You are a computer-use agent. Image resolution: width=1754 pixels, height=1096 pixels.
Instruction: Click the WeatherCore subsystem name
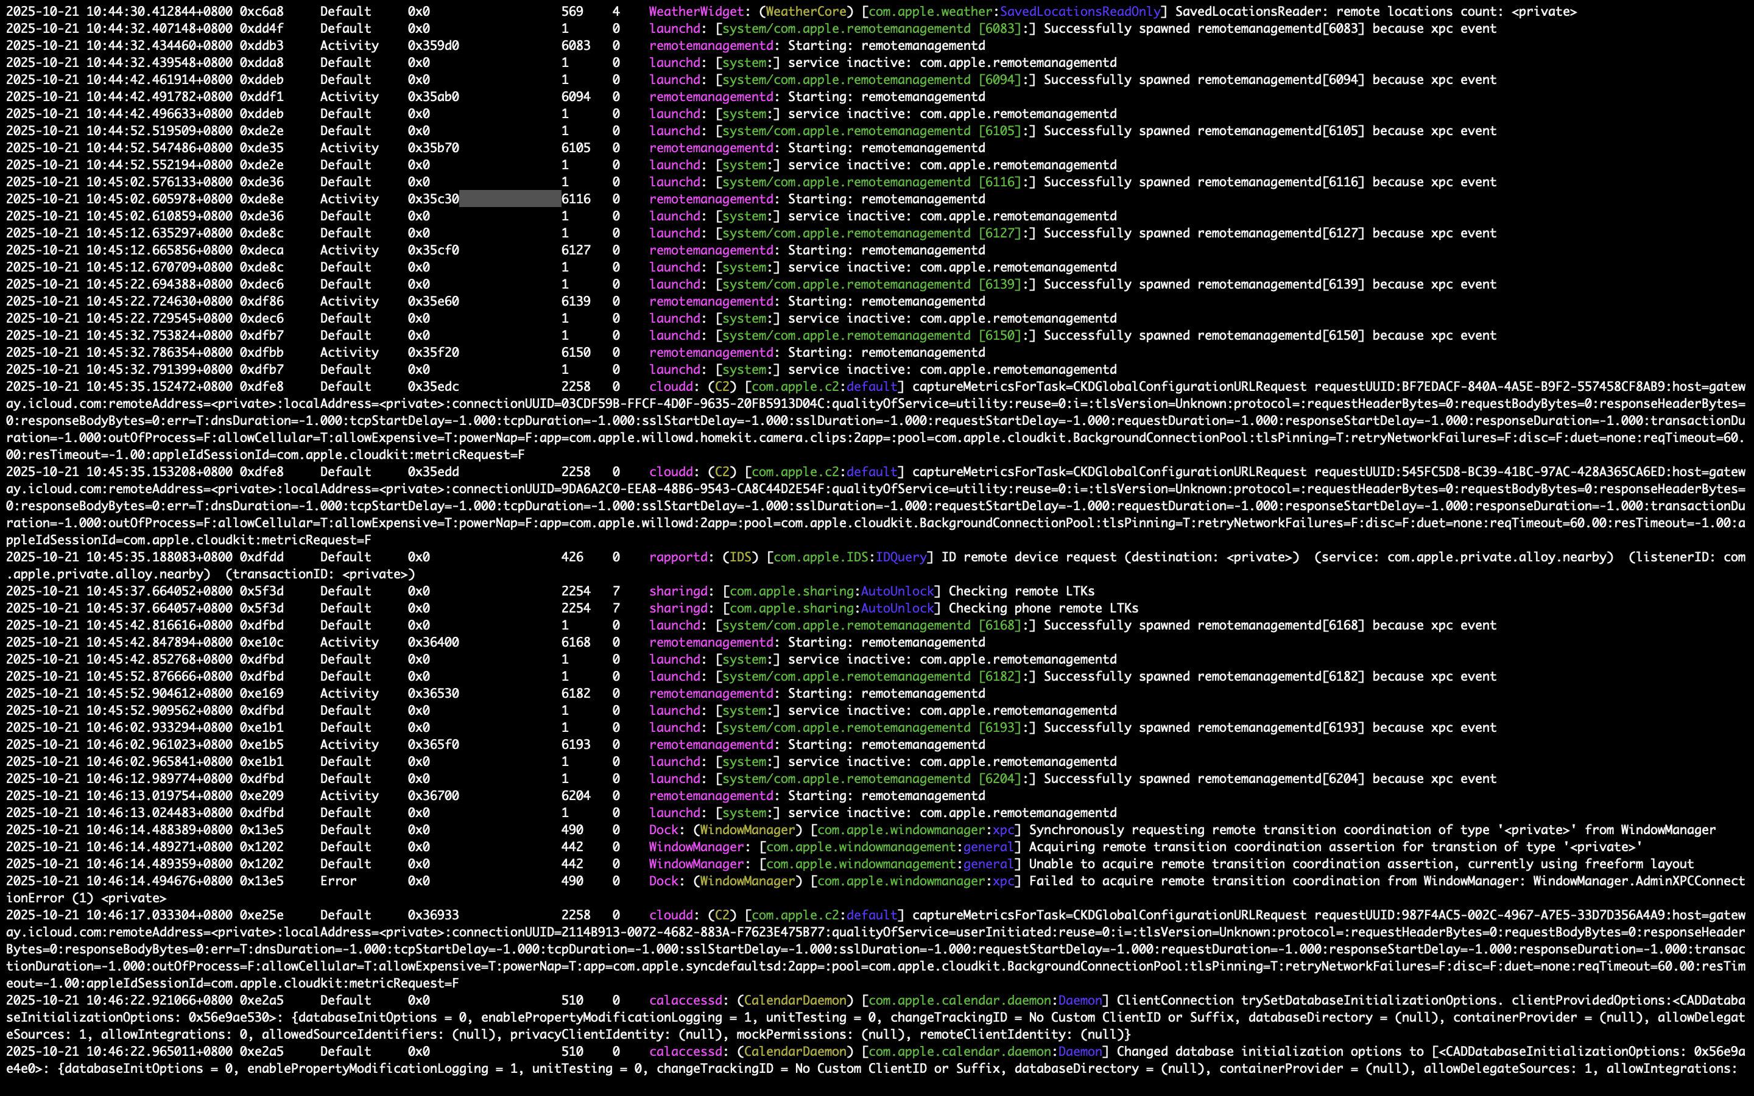[x=806, y=12]
